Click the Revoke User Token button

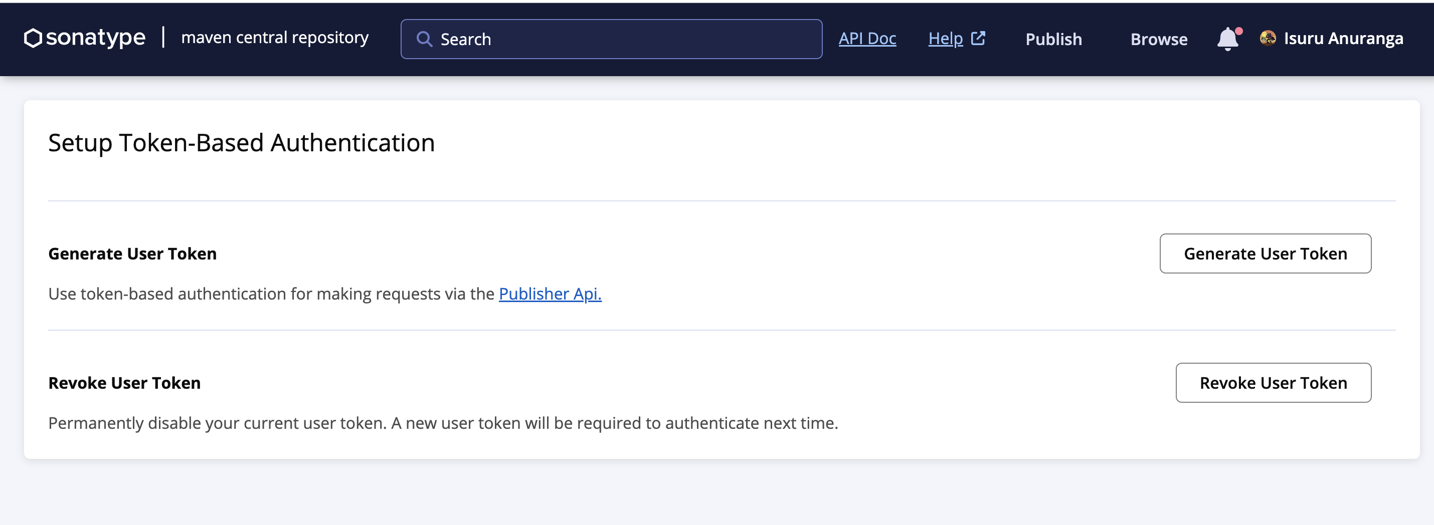click(1273, 383)
